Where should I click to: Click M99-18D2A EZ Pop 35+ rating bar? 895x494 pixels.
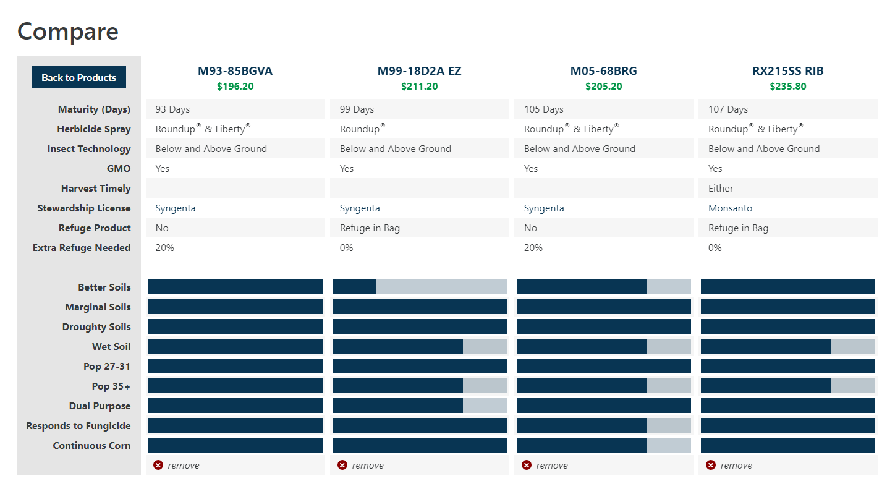coord(420,386)
